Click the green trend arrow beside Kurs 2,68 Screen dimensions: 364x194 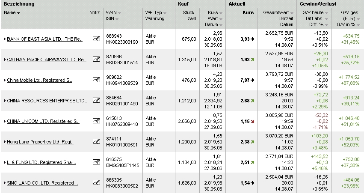[253, 101]
